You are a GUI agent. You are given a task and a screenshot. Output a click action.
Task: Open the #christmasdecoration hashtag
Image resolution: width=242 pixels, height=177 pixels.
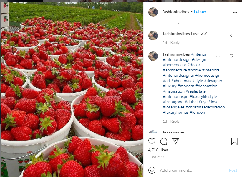[x=205, y=107]
